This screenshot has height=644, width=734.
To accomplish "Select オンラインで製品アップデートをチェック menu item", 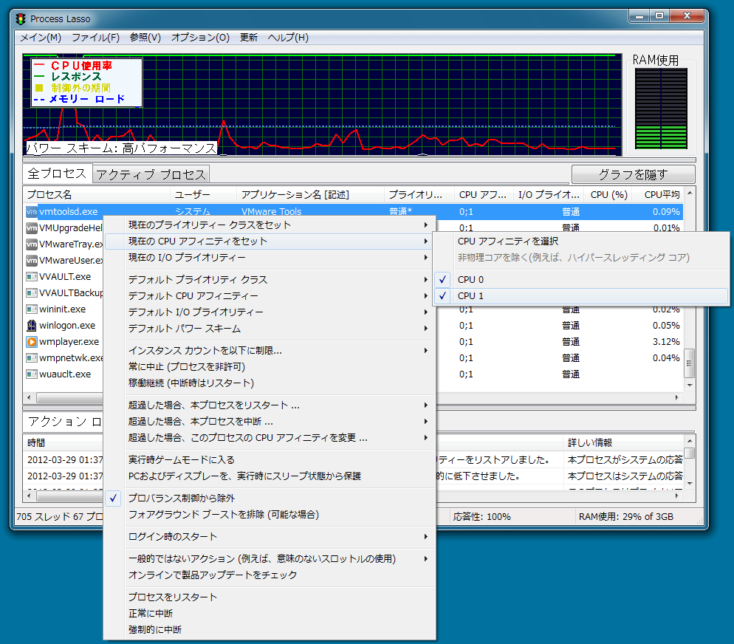I will (270, 575).
